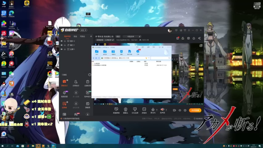This screenshot has height=148, width=263.
Task: Toggle the lock on the 窗口 1 source
Action: coord(65,45)
